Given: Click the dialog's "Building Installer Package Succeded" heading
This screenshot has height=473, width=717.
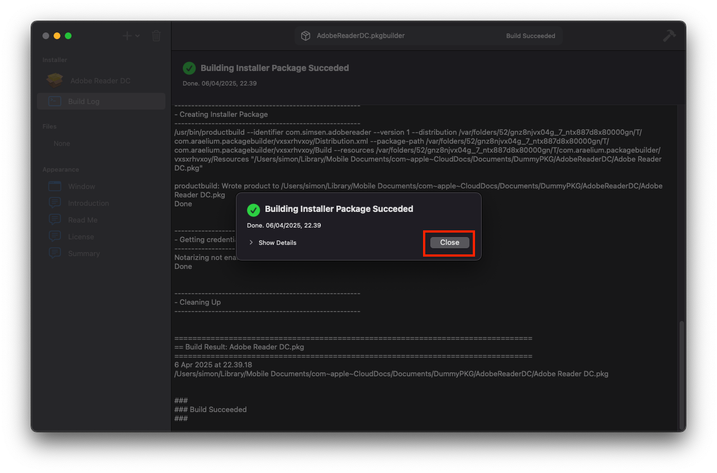Looking at the screenshot, I should tap(339, 209).
